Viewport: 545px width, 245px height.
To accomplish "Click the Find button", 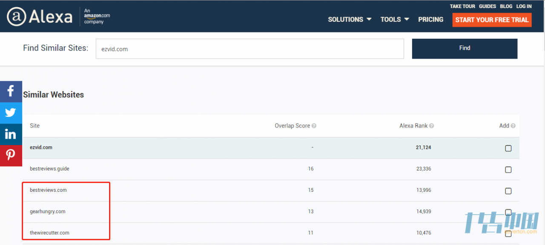I will point(465,48).
